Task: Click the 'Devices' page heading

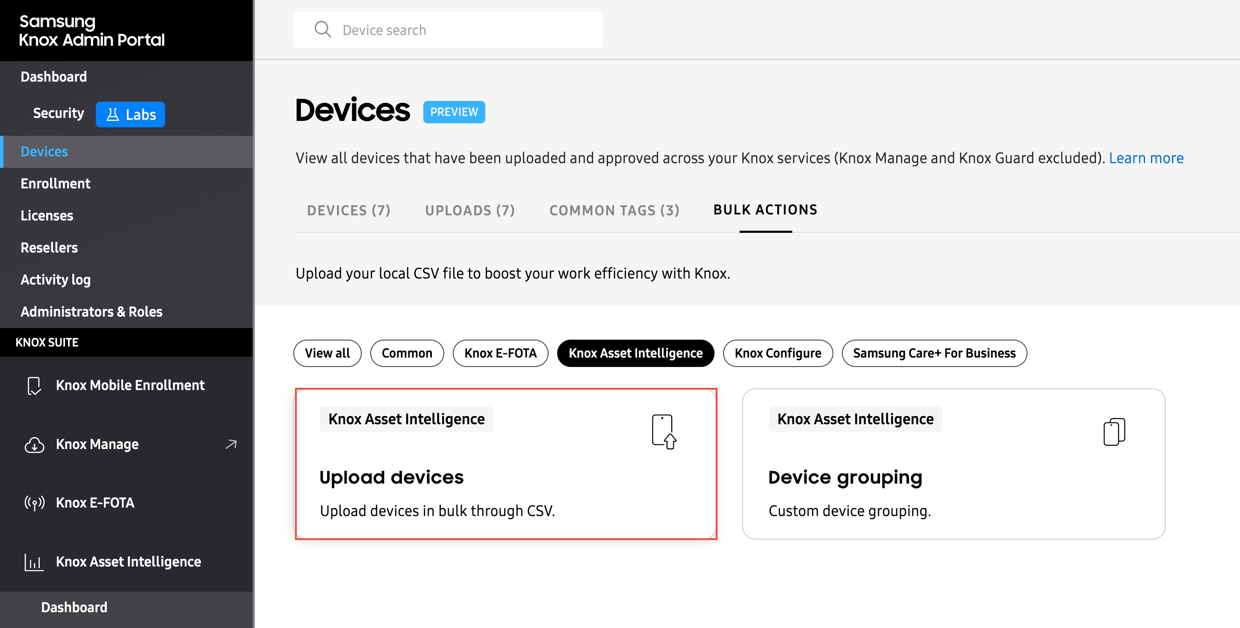Action: (352, 110)
